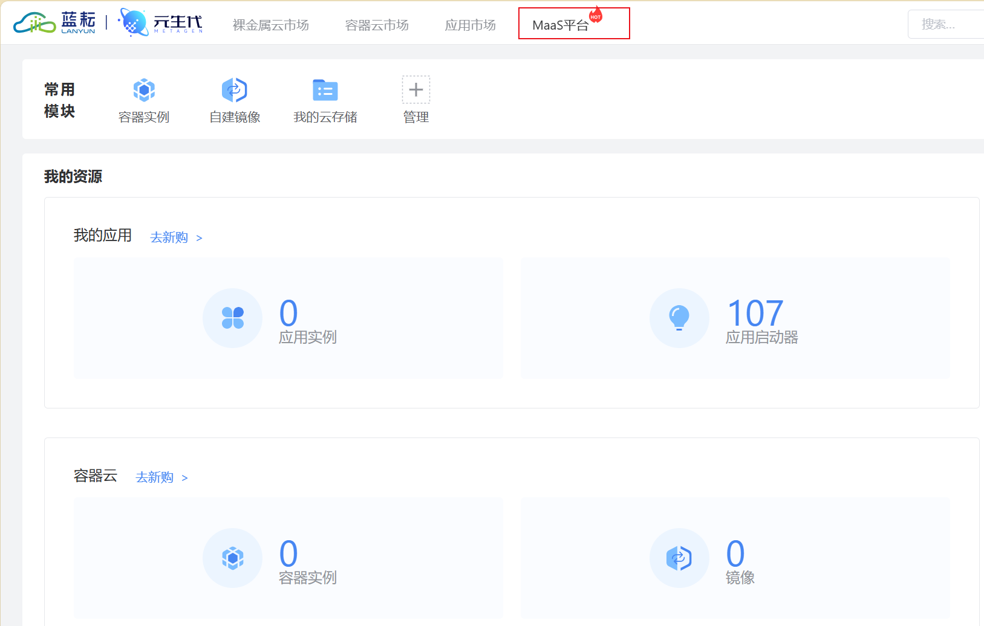Click the 容器云 section title
Image resolution: width=984 pixels, height=626 pixels.
click(x=96, y=476)
